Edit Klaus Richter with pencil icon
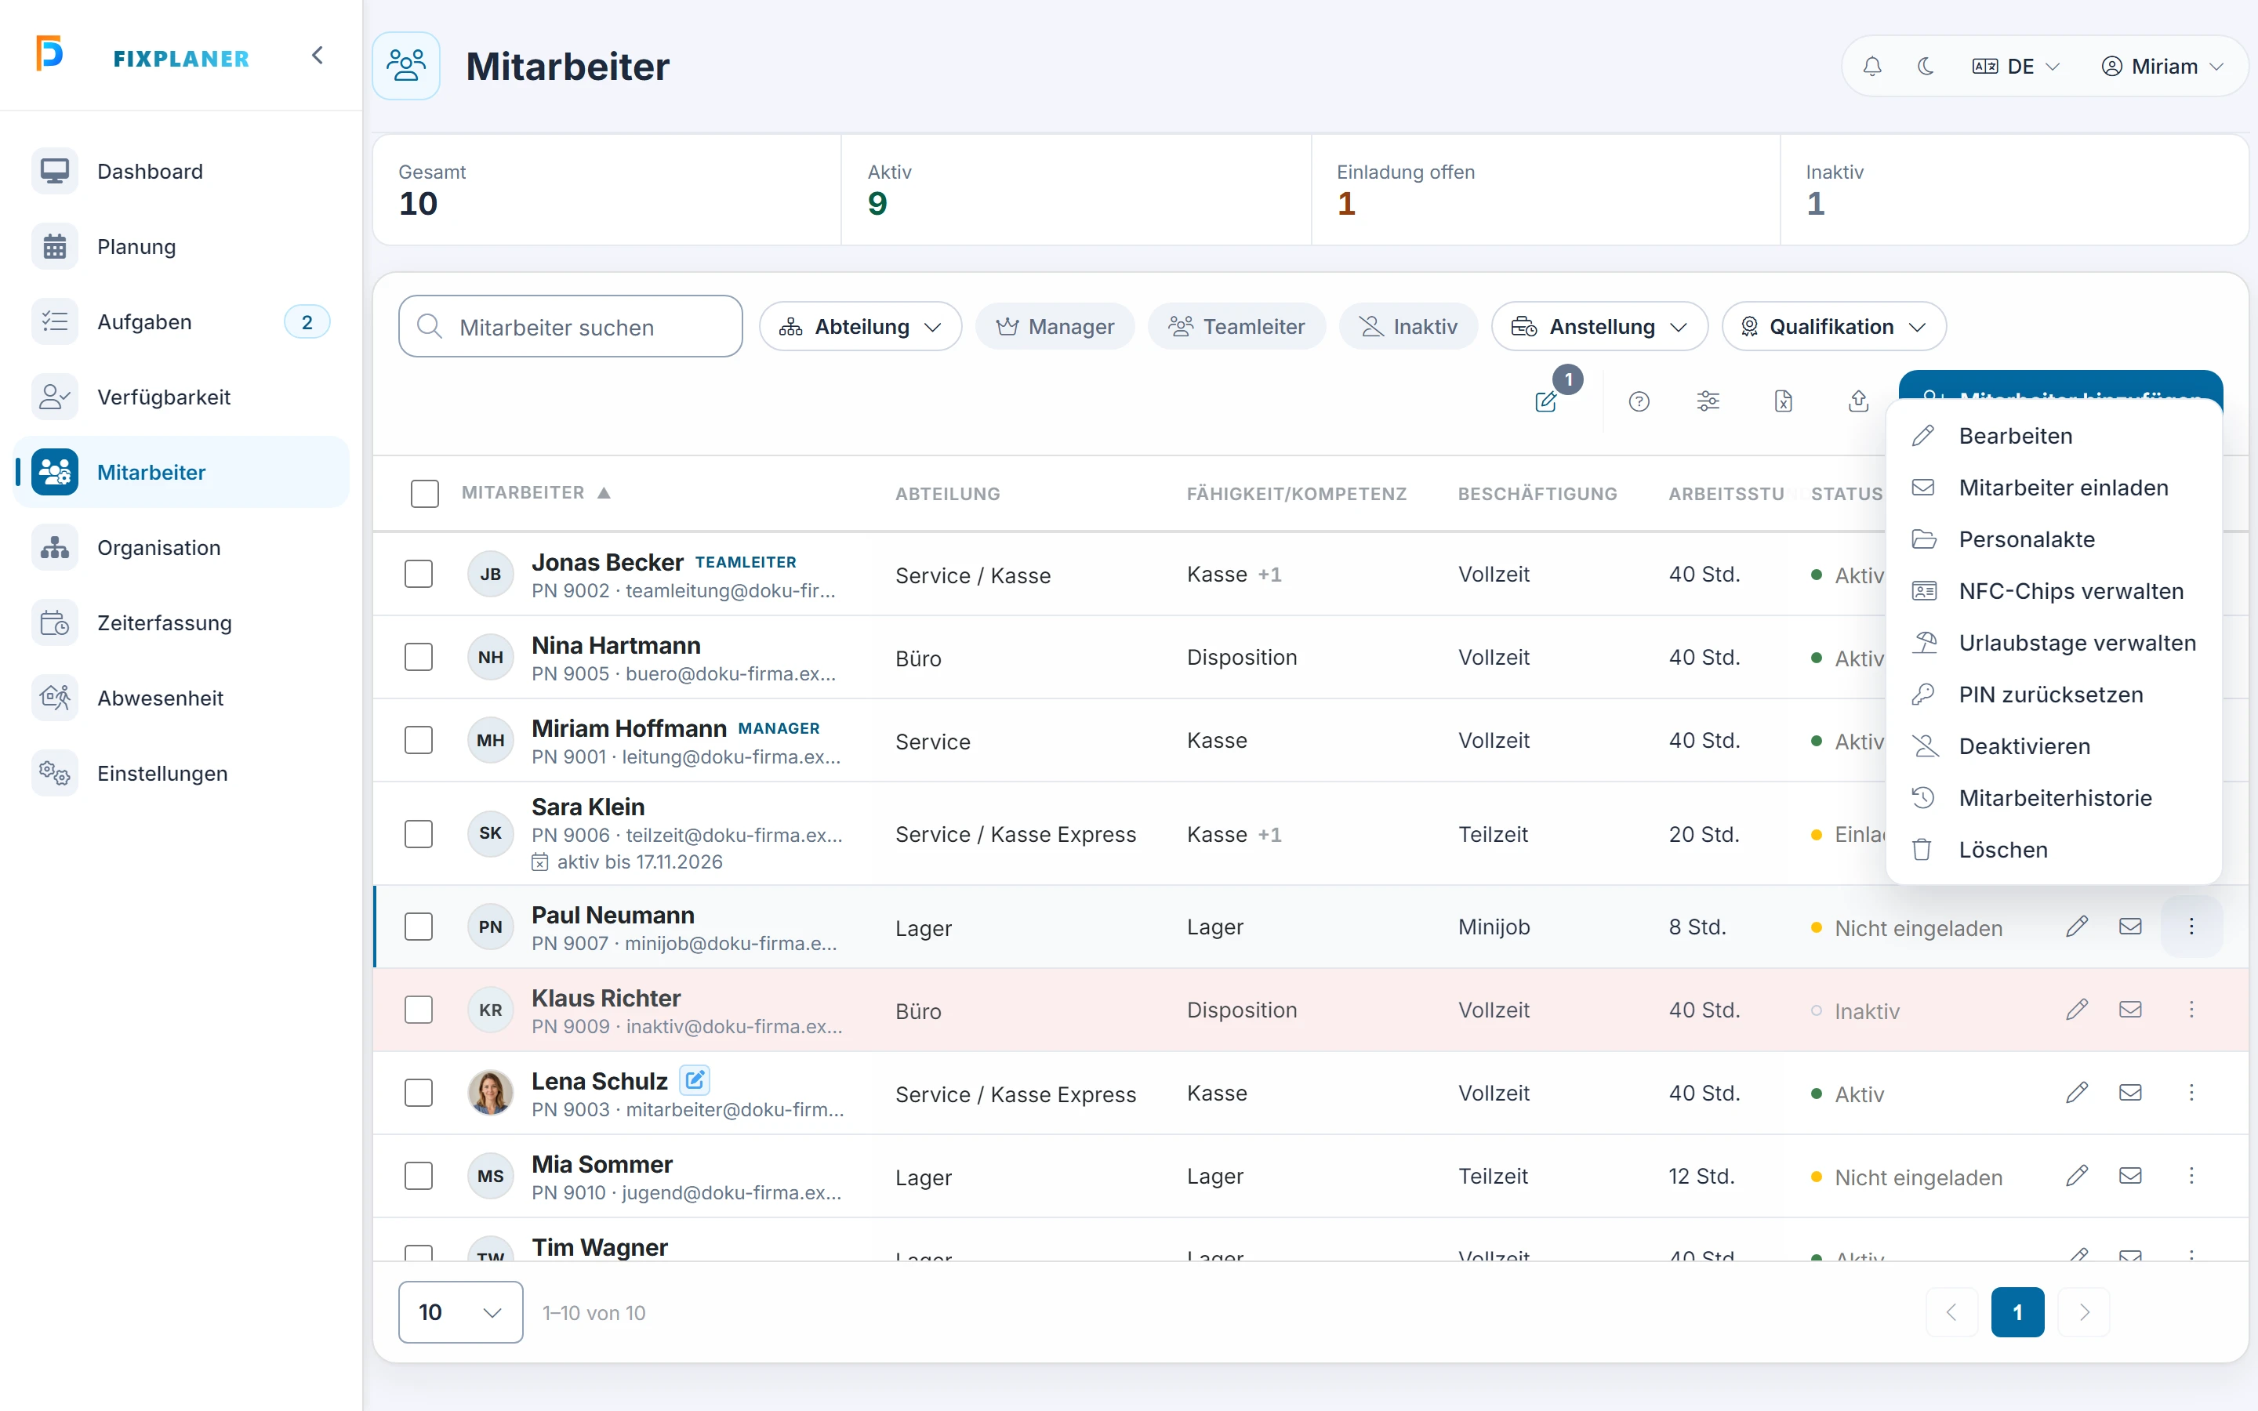Image resolution: width=2258 pixels, height=1411 pixels. pos(2076,1010)
